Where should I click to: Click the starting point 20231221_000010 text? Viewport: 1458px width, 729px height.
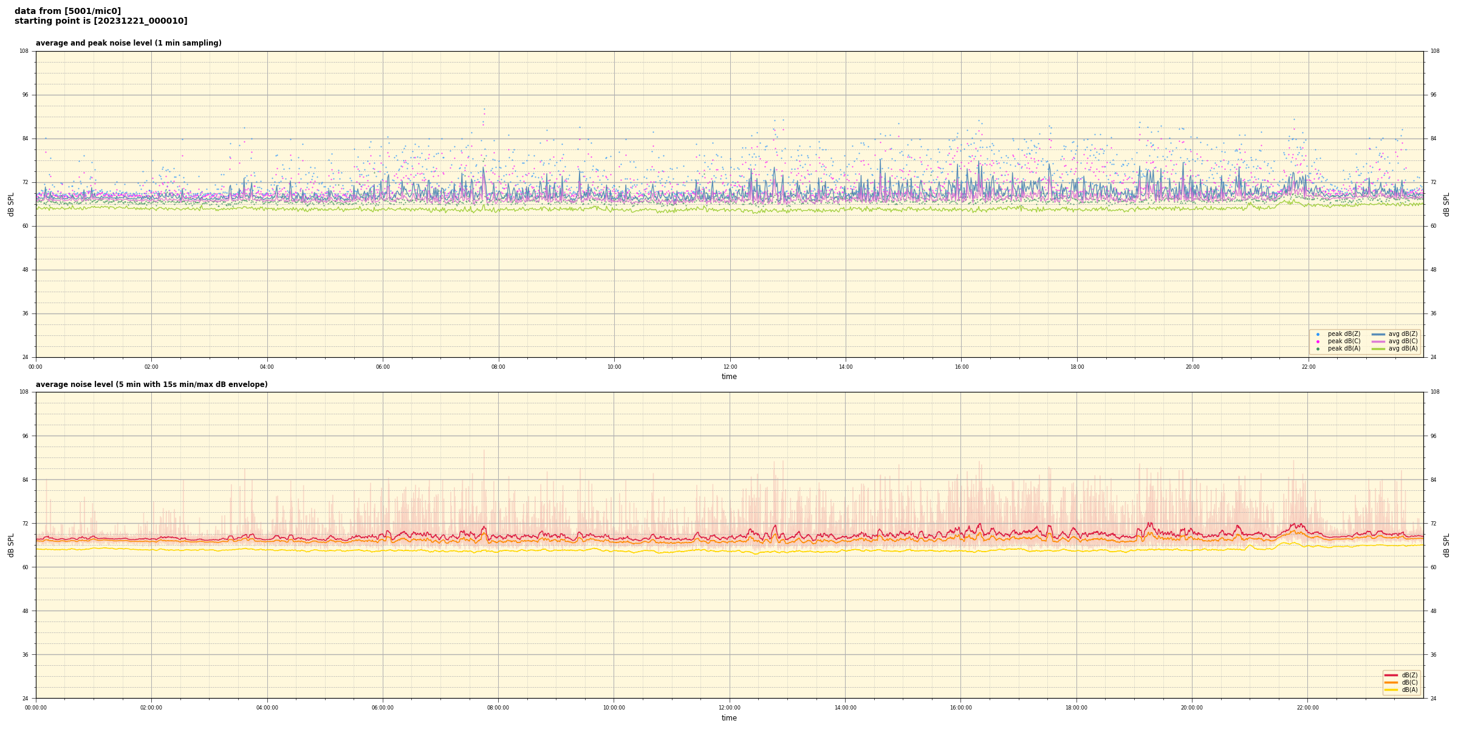pyautogui.click(x=101, y=21)
